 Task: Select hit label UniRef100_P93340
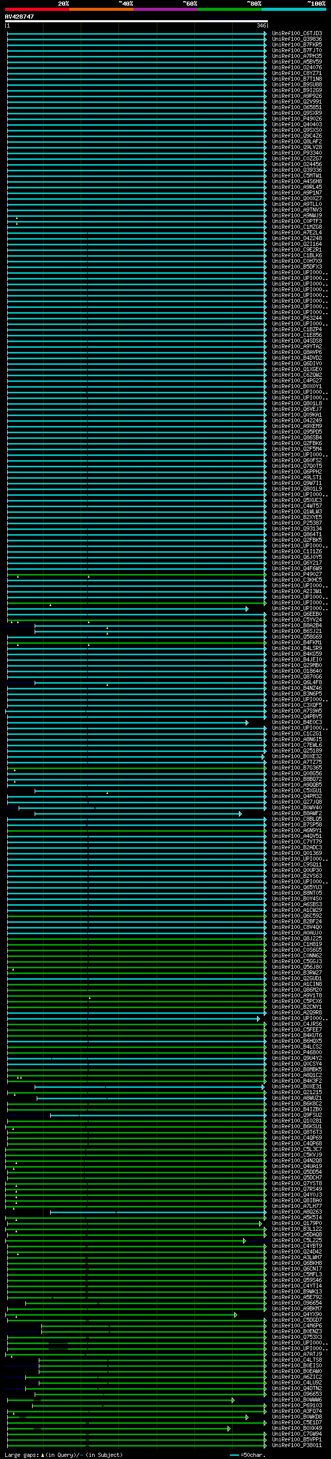297,153
